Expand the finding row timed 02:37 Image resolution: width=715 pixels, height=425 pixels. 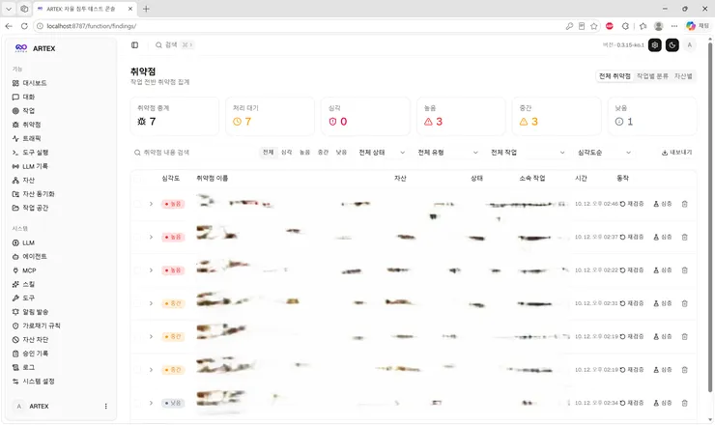click(x=151, y=237)
